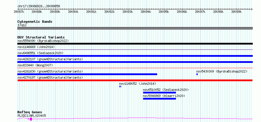Select the nsv4261630 blue variant bar
Image resolution: width=261 pixels, height=122 pixels.
[x=87, y=74]
